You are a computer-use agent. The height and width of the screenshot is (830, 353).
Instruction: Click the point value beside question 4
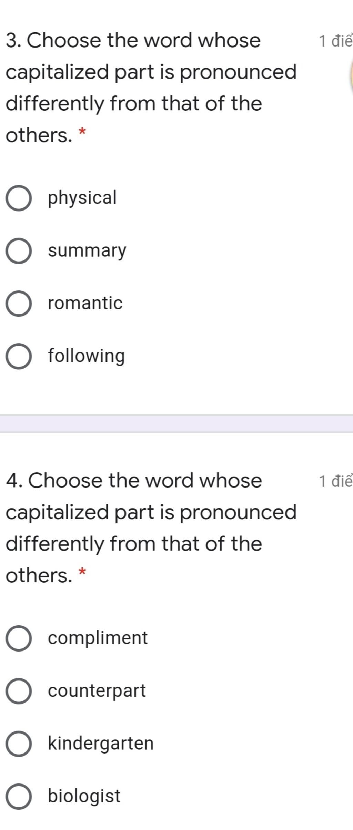click(x=335, y=482)
